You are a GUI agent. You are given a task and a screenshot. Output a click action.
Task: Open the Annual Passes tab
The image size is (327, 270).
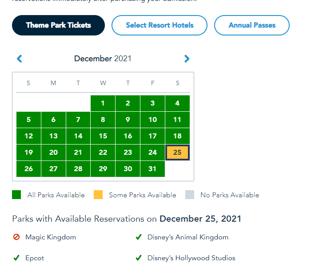point(252,25)
